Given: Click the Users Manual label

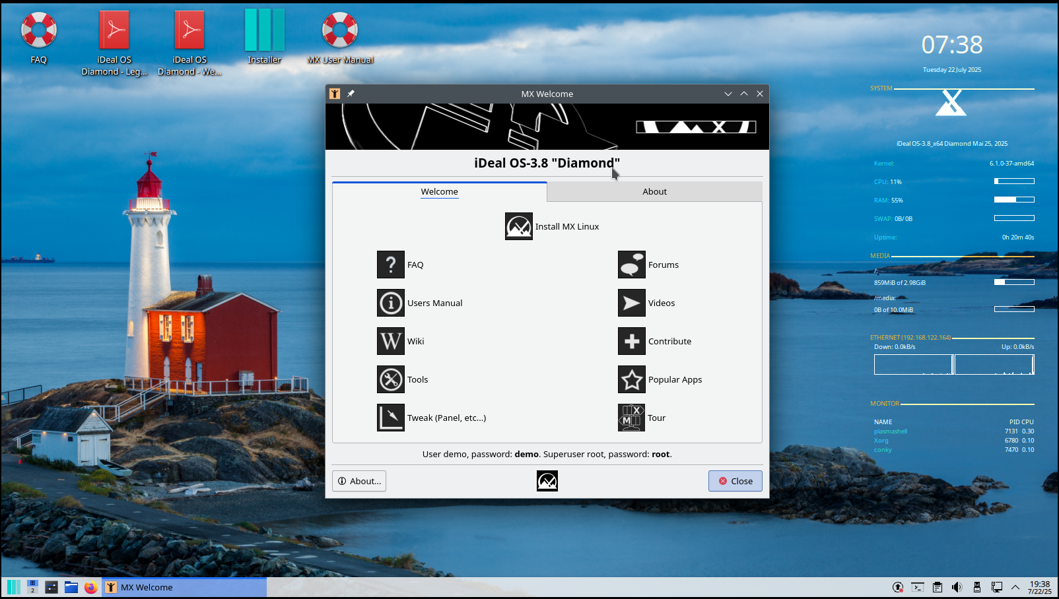Looking at the screenshot, I should (x=434, y=303).
